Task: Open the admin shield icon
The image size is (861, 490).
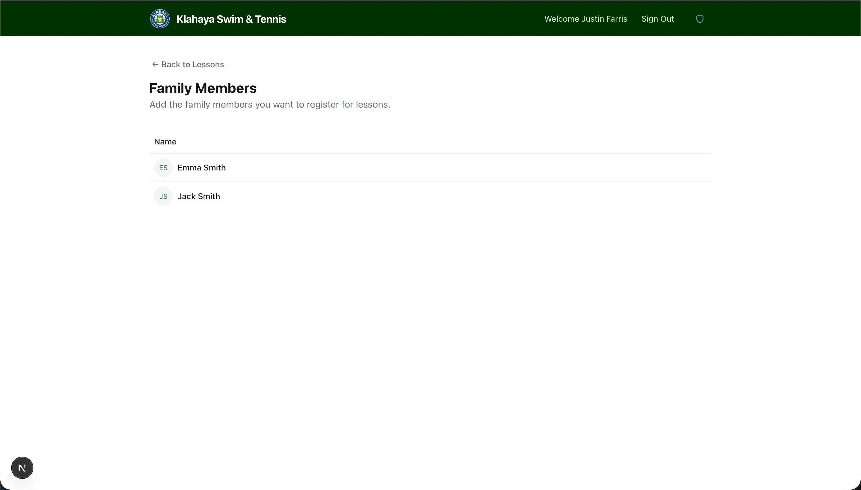Action: click(700, 19)
